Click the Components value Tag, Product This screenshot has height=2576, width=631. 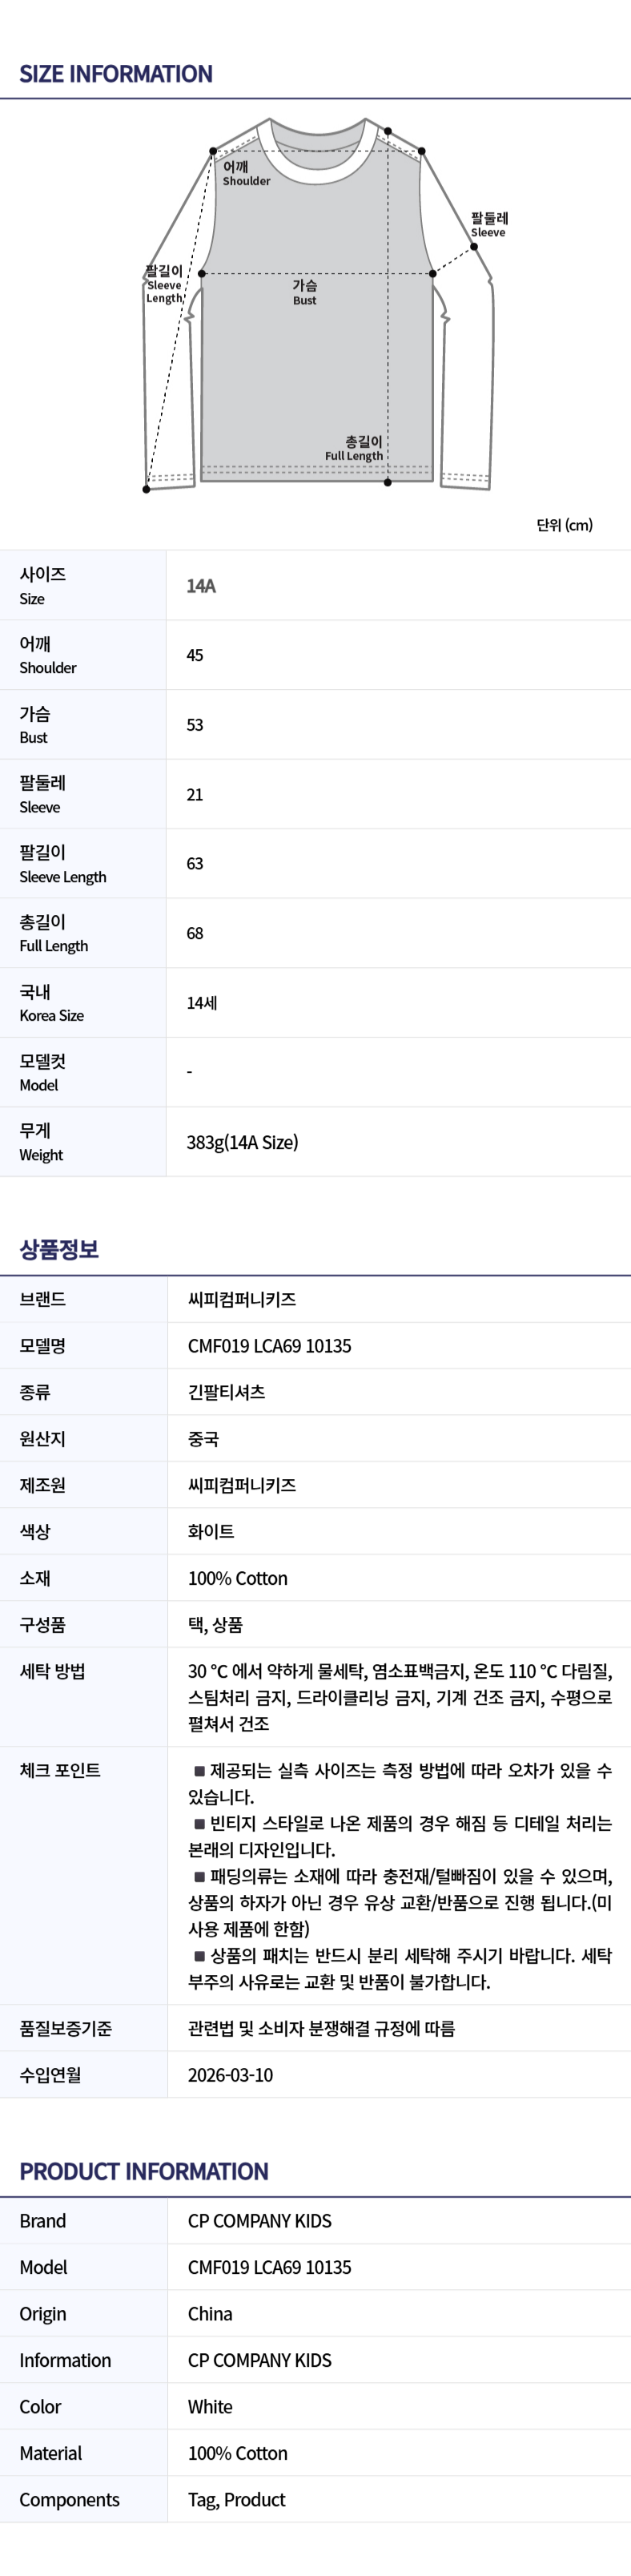(237, 2500)
